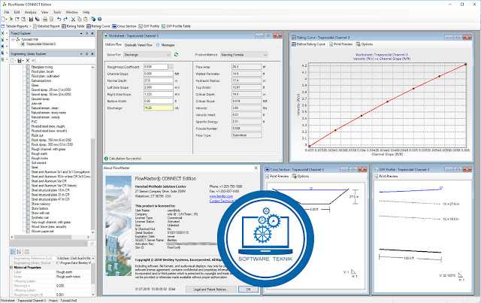Open the Tools menu
The image size is (481, 303).
57,12
